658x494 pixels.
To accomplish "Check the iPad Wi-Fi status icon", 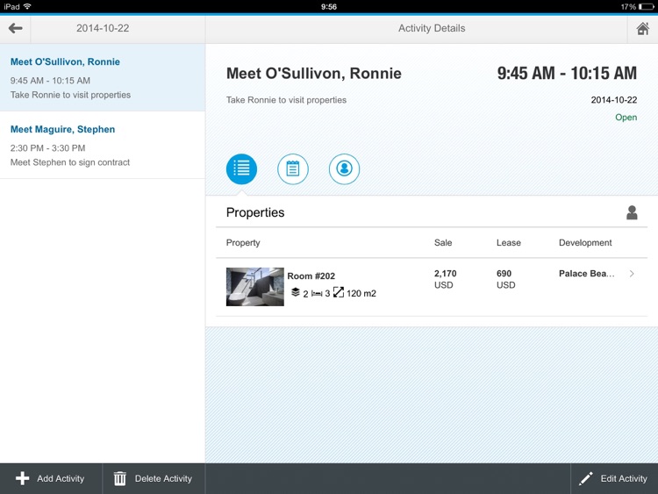I will click(27, 6).
